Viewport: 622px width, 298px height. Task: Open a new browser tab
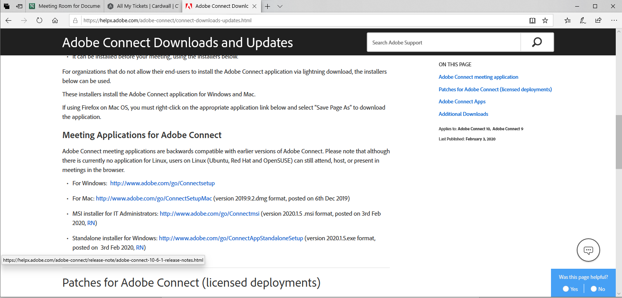[267, 6]
